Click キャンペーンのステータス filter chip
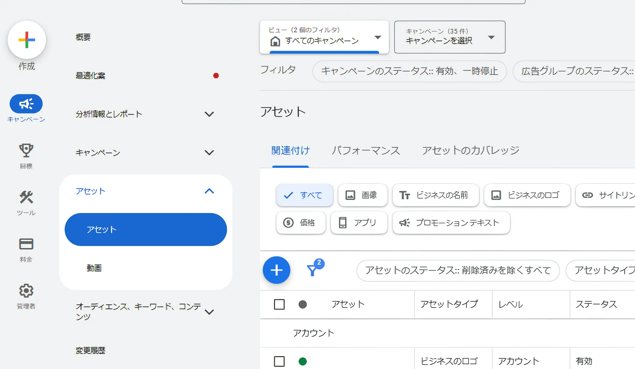Image resolution: width=635 pixels, height=369 pixels. pyautogui.click(x=409, y=71)
